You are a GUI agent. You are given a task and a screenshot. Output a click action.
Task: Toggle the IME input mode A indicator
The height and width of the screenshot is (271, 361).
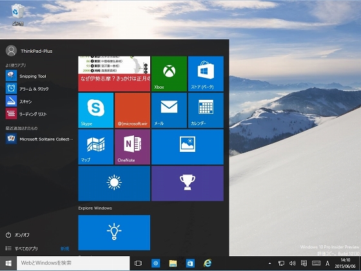tap(327, 263)
